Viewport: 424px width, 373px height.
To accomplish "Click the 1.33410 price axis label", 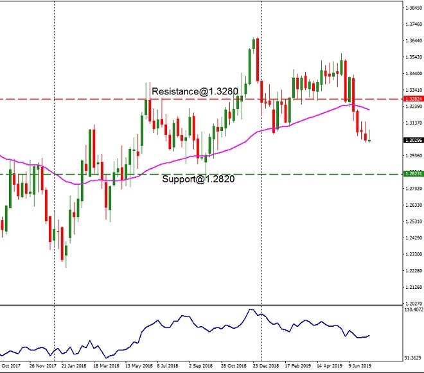I will (414, 90).
